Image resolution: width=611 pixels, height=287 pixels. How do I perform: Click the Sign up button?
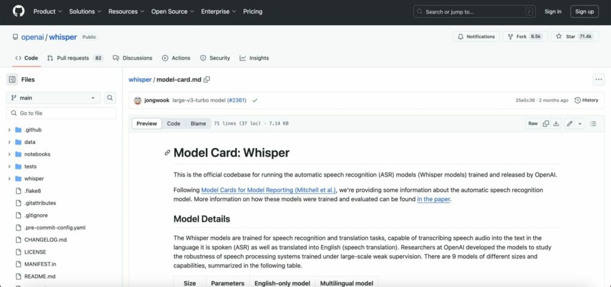pyautogui.click(x=584, y=11)
